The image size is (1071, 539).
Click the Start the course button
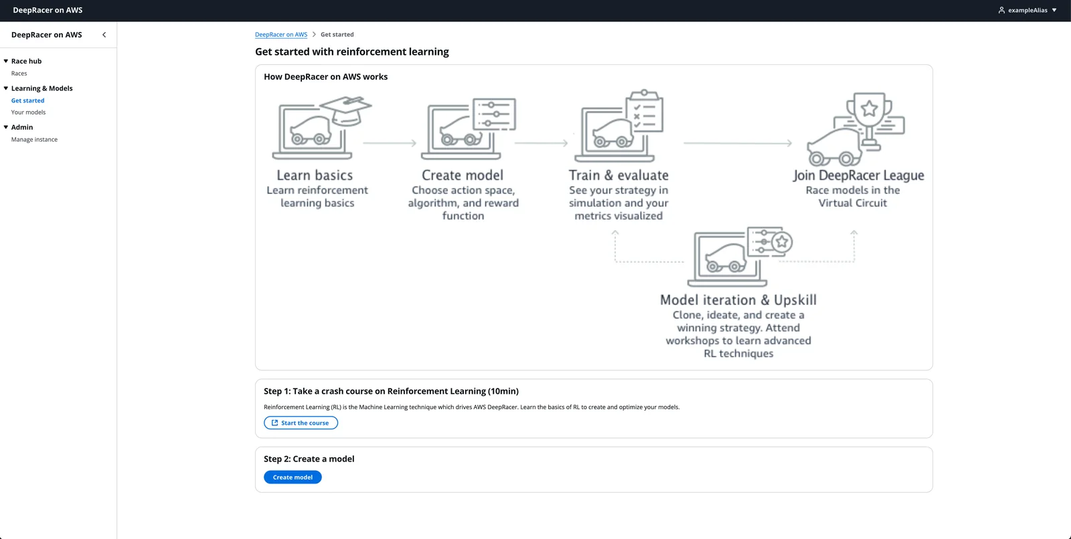[x=301, y=423]
